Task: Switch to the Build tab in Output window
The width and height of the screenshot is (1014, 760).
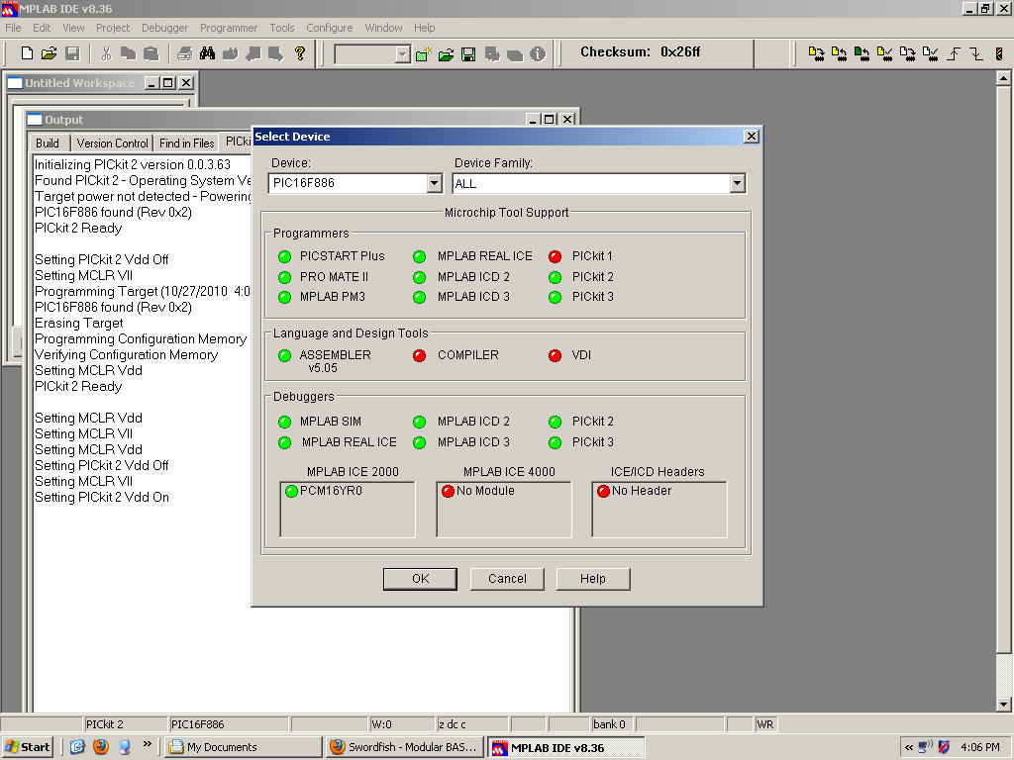Action: [x=48, y=142]
